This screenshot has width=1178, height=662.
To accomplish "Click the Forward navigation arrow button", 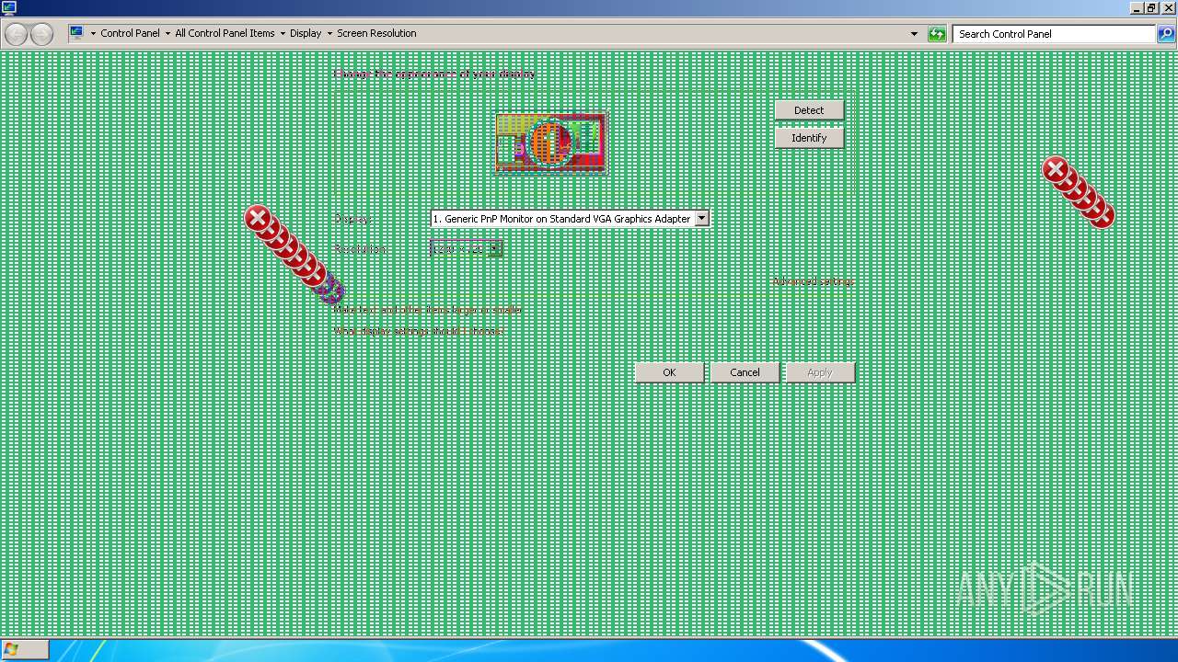I will click(41, 34).
